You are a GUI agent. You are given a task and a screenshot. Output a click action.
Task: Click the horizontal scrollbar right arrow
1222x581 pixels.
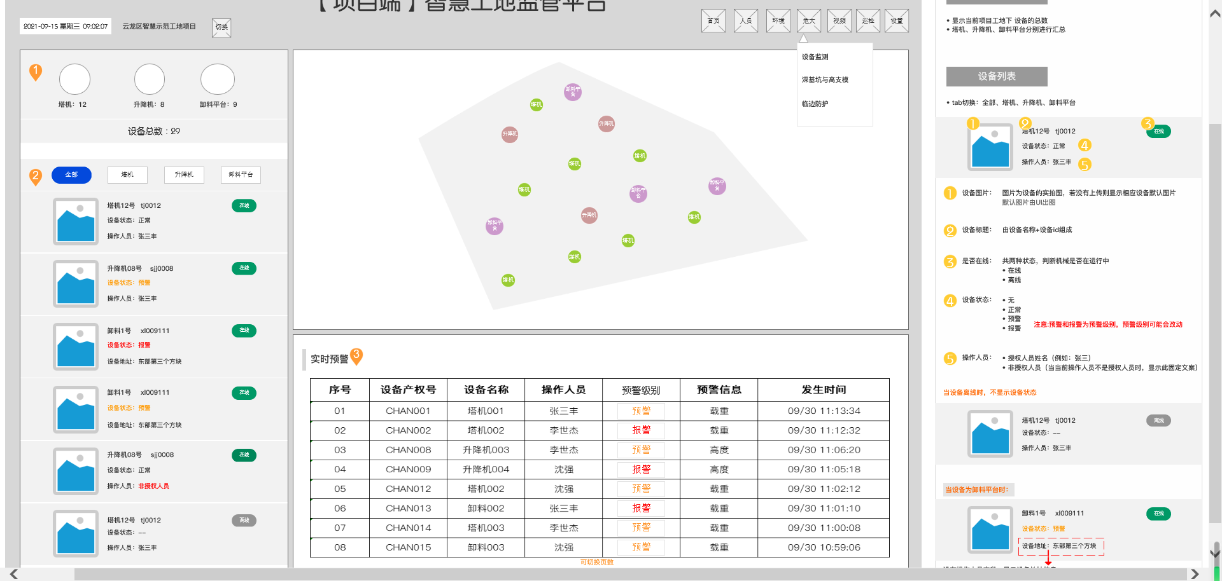pyautogui.click(x=1195, y=575)
